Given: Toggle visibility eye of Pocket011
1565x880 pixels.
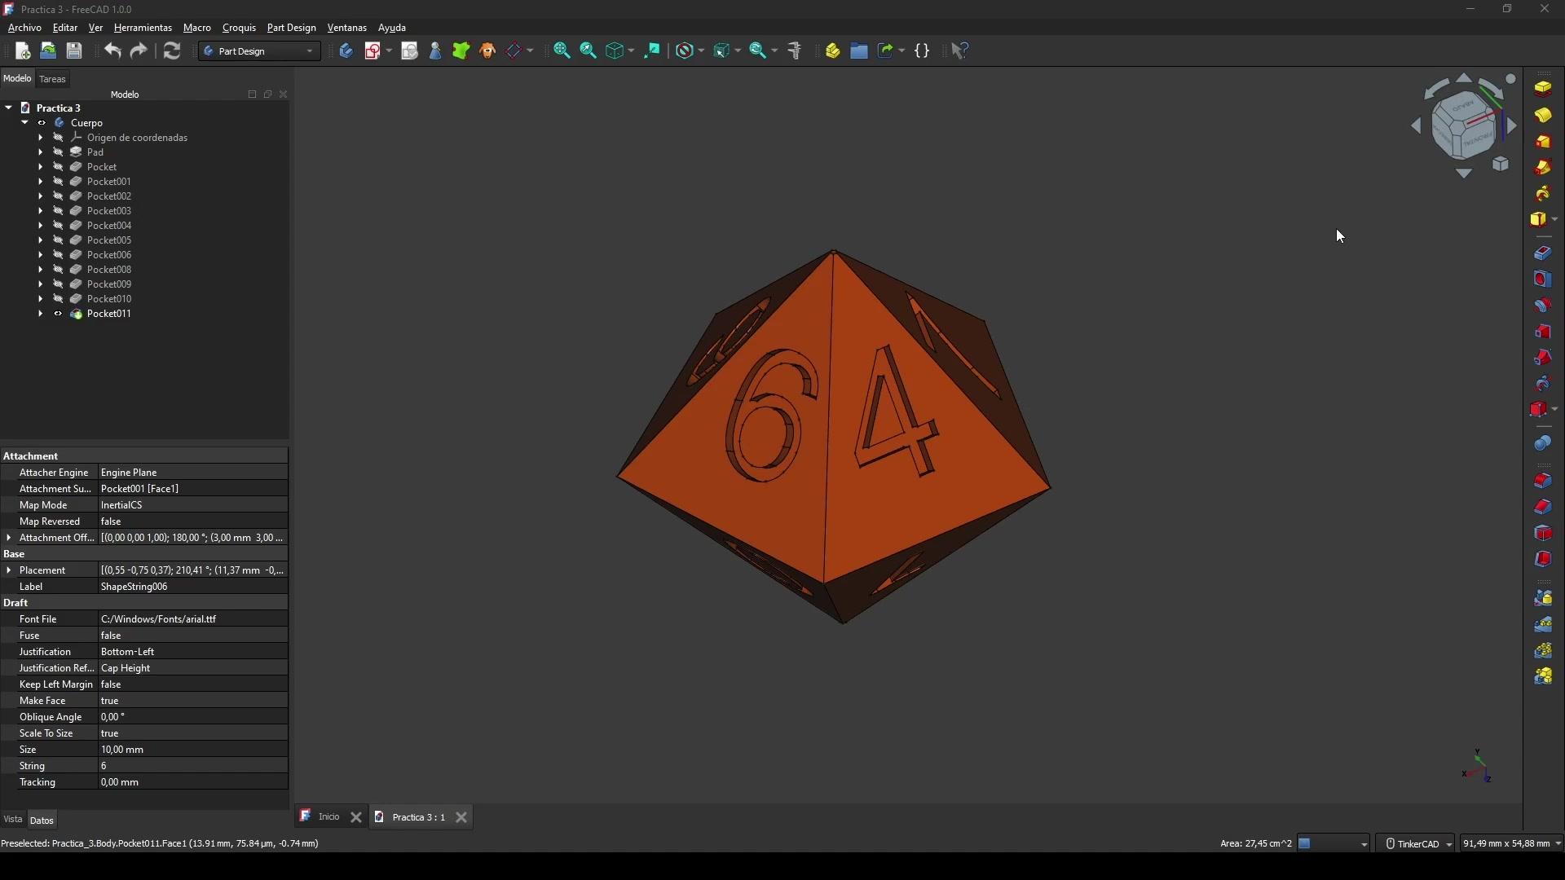Looking at the screenshot, I should 58,314.
